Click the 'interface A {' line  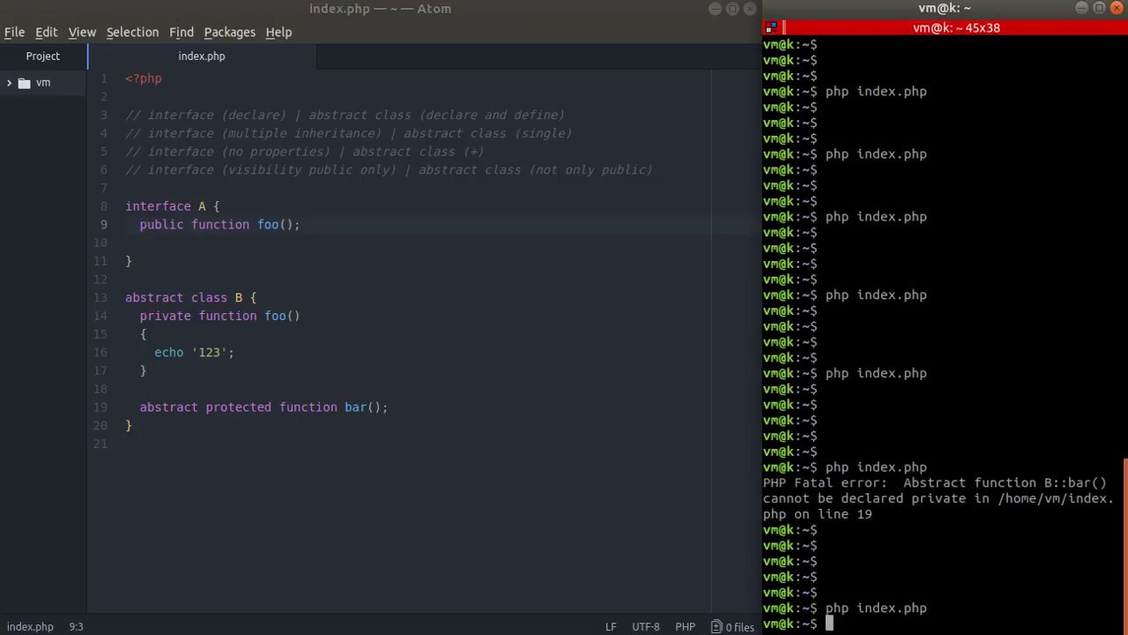click(x=173, y=206)
